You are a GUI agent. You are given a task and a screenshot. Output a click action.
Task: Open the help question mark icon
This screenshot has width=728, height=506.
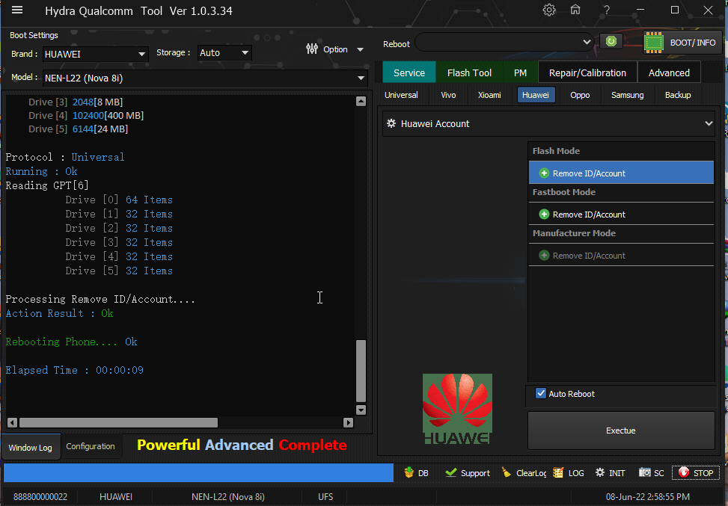606,10
